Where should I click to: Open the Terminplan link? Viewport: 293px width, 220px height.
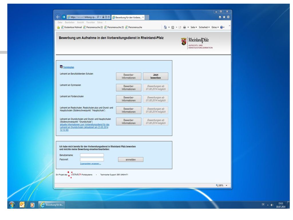click(x=69, y=67)
